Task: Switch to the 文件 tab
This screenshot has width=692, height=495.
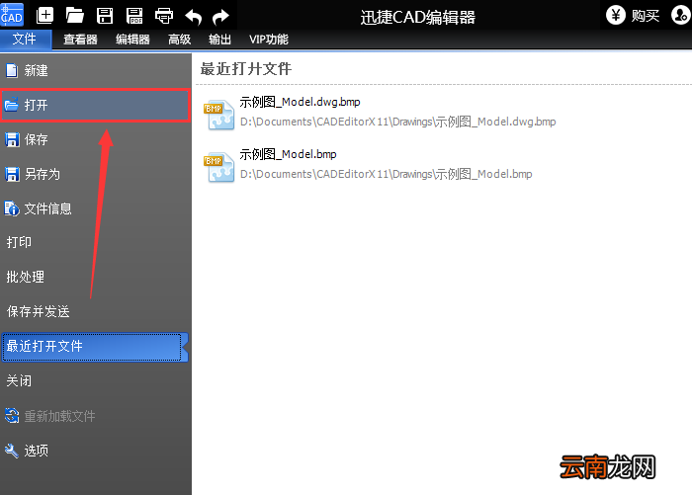Action: pos(25,40)
